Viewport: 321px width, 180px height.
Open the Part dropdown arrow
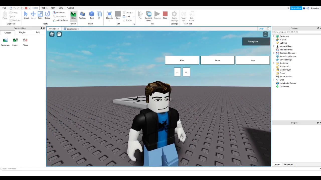coord(92,21)
